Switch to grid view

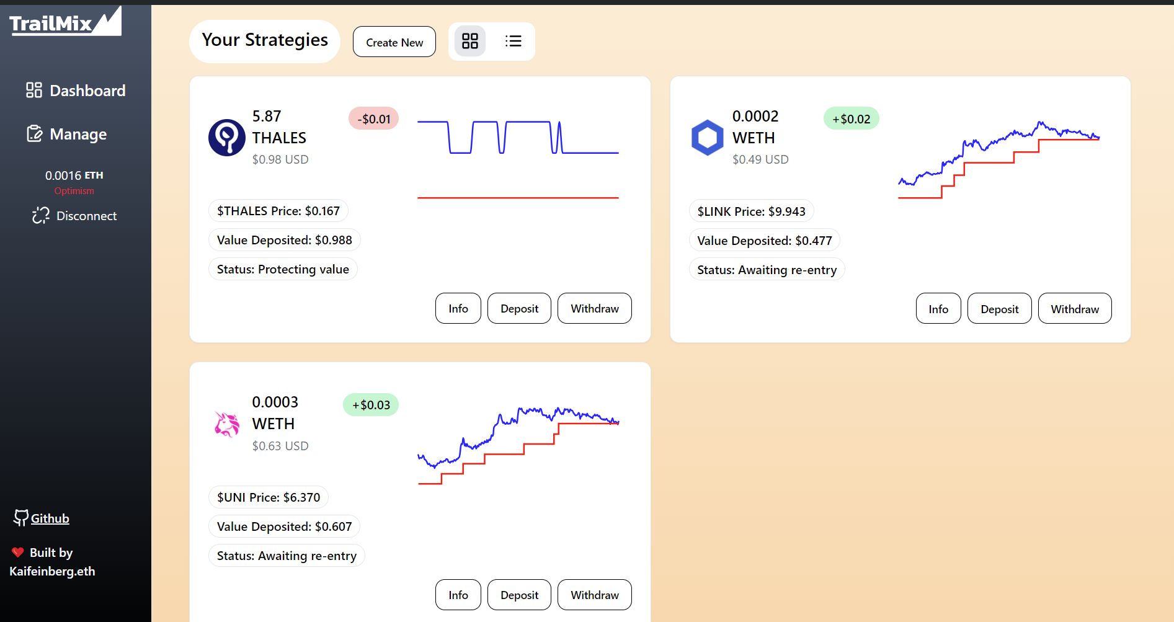click(x=470, y=41)
